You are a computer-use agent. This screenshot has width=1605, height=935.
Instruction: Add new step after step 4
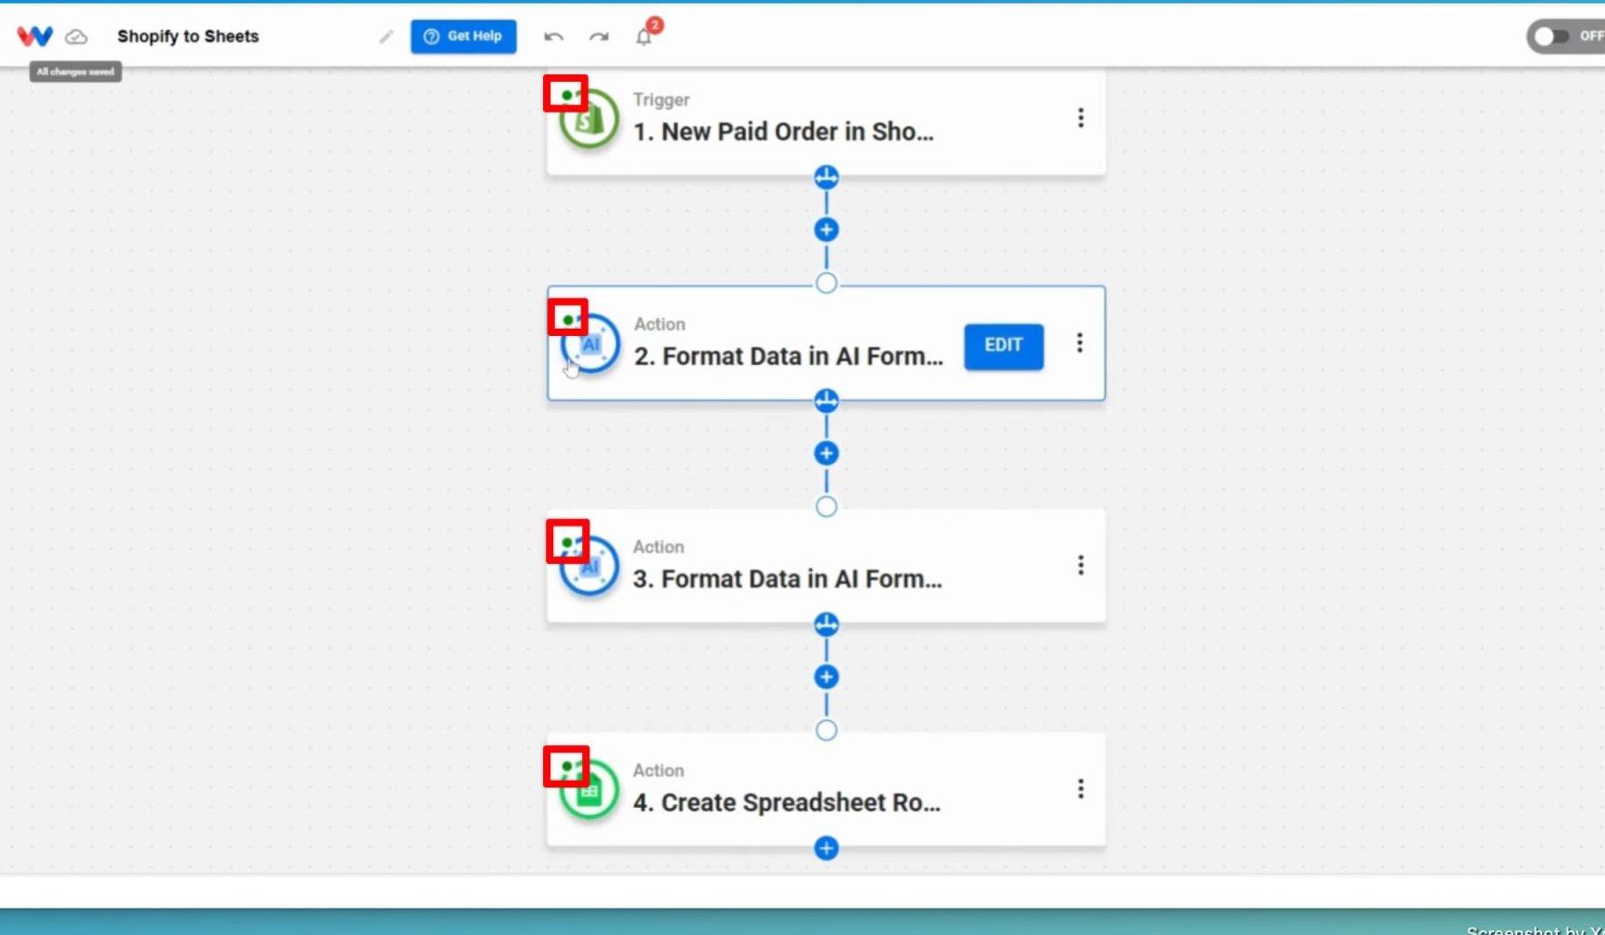tap(826, 849)
